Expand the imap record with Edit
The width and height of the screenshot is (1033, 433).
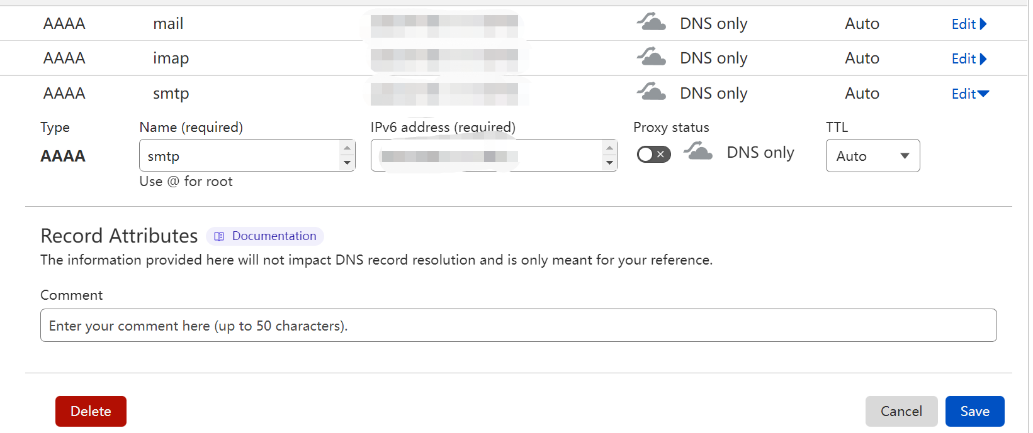click(969, 58)
